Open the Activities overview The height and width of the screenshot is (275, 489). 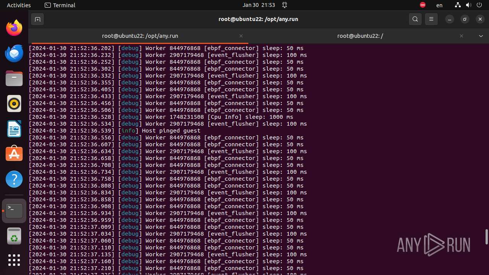[19, 5]
